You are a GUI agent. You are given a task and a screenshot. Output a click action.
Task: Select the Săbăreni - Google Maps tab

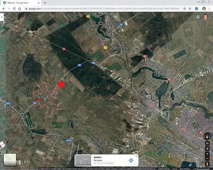click(21, 3)
